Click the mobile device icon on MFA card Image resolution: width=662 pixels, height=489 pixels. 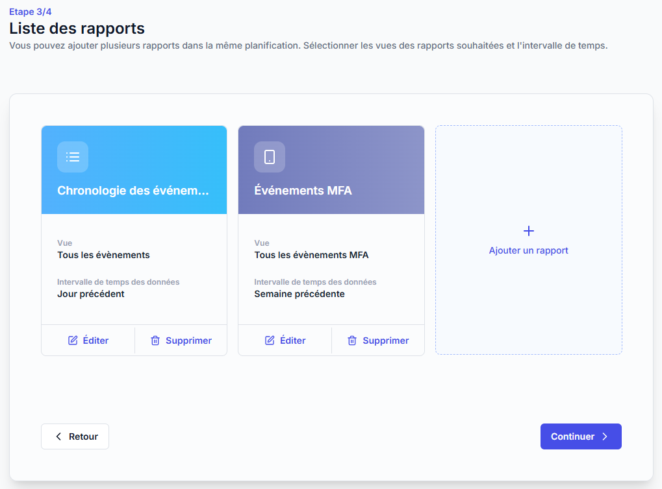click(x=270, y=157)
